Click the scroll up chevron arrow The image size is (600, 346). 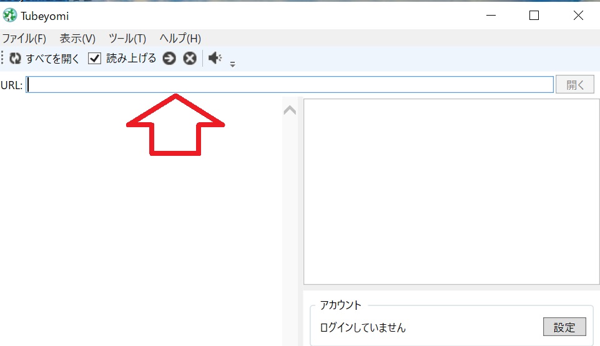click(290, 110)
